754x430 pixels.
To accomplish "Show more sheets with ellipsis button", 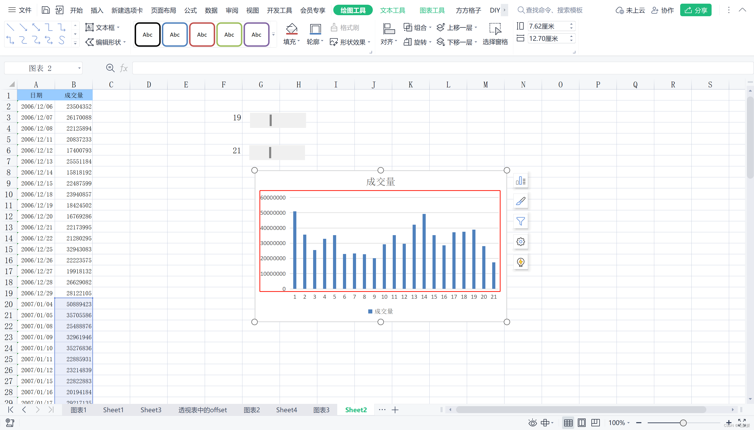I will tap(382, 410).
